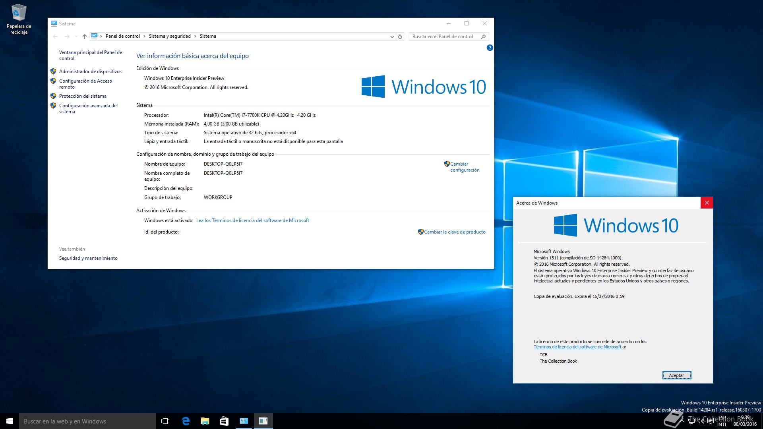
Task: Switch to the Sistema control panel taskbar button
Action: (244, 421)
